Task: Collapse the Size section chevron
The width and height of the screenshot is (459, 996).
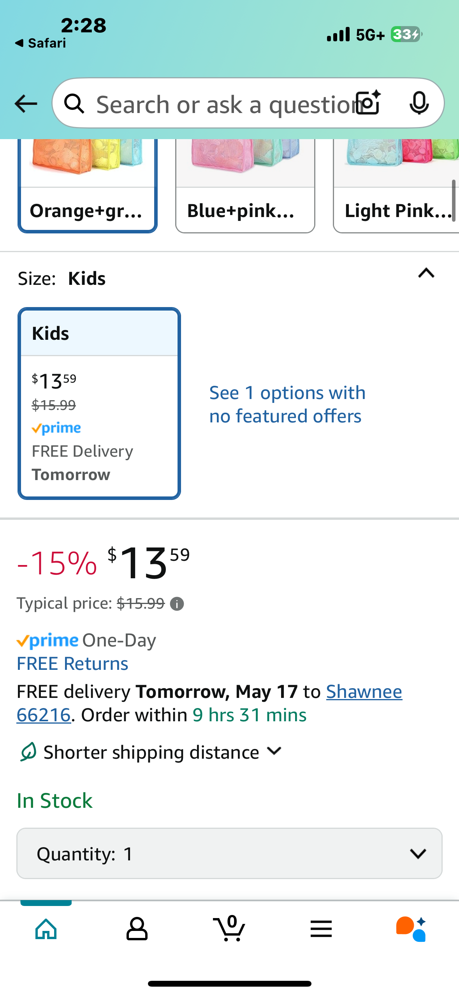Action: 426,273
